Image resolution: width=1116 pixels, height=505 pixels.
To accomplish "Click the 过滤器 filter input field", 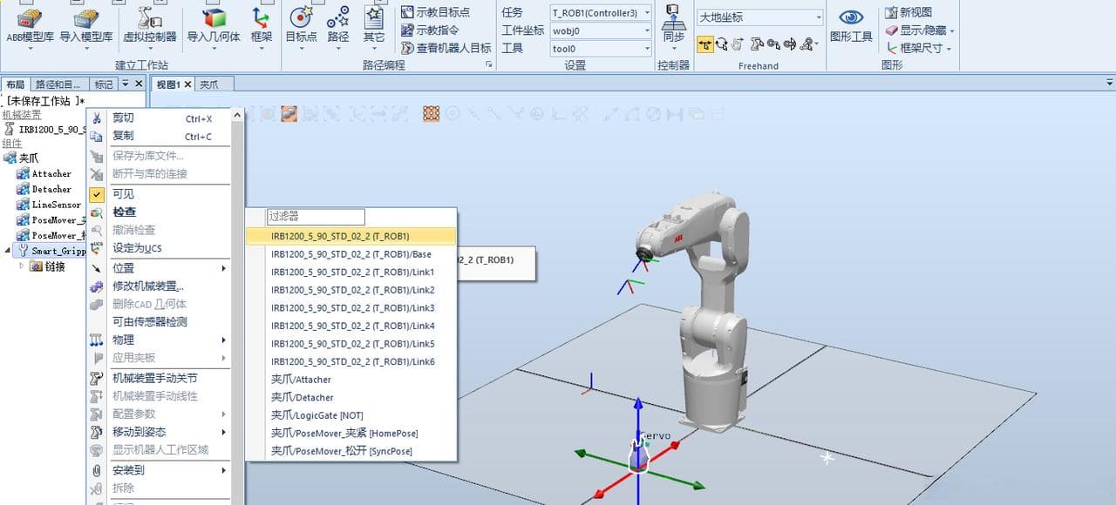I will point(316,217).
